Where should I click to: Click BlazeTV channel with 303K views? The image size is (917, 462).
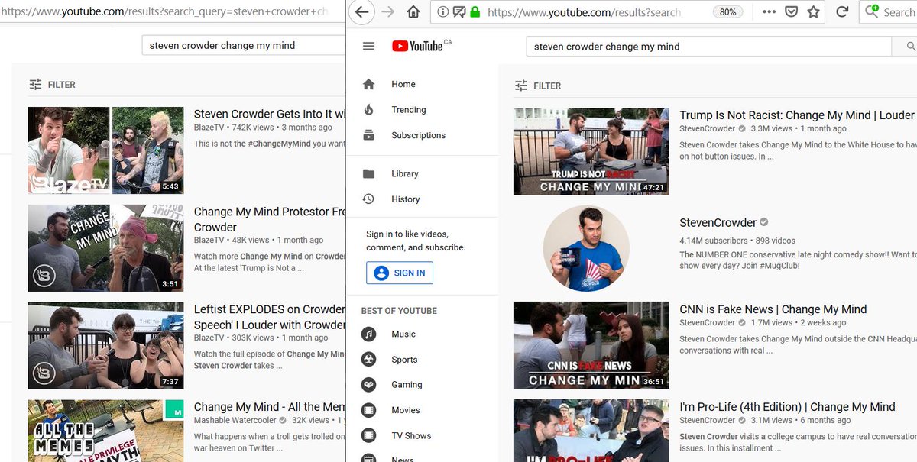[x=209, y=338]
